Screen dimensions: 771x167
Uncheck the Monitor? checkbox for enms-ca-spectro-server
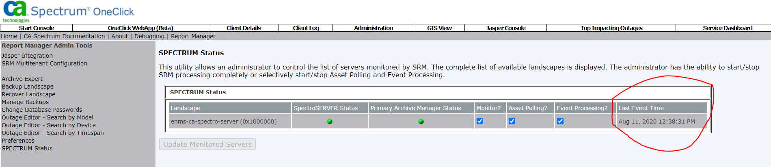tap(480, 121)
